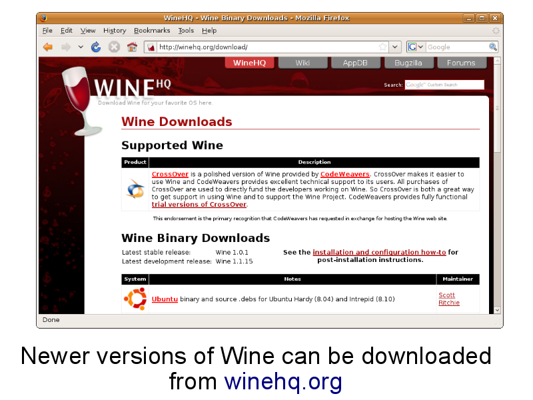Open the trial versions of CrossOver link
The width and height of the screenshot is (533, 400).
pyautogui.click(x=199, y=205)
